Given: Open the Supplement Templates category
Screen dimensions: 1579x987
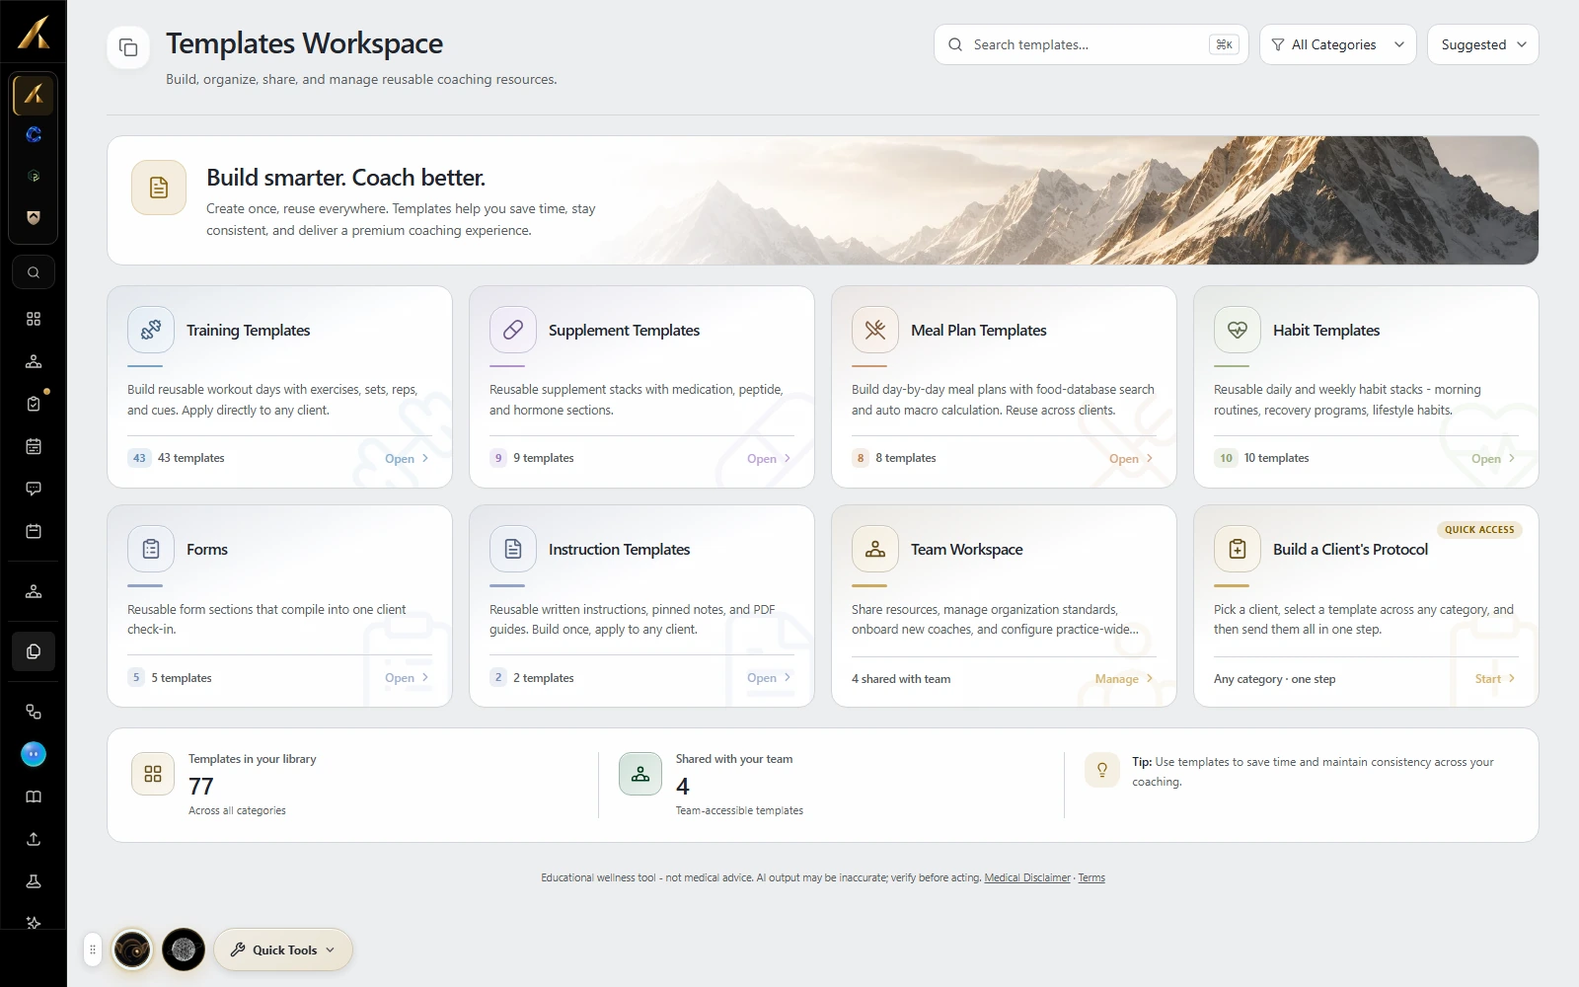Looking at the screenshot, I should click(x=769, y=459).
